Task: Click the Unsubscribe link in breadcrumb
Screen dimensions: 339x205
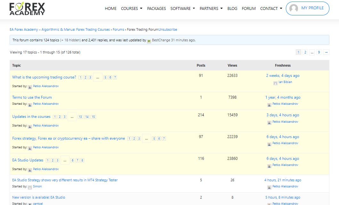Action: coord(168,29)
